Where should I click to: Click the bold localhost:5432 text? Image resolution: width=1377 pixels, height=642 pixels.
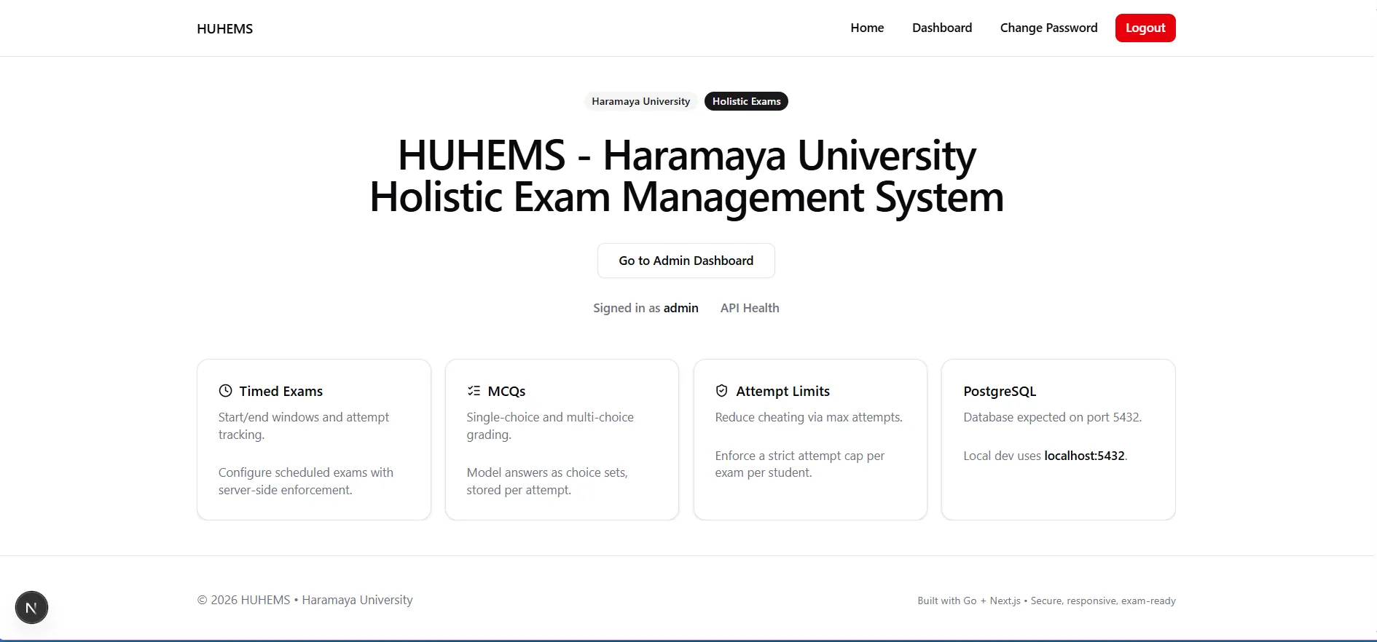coord(1084,456)
